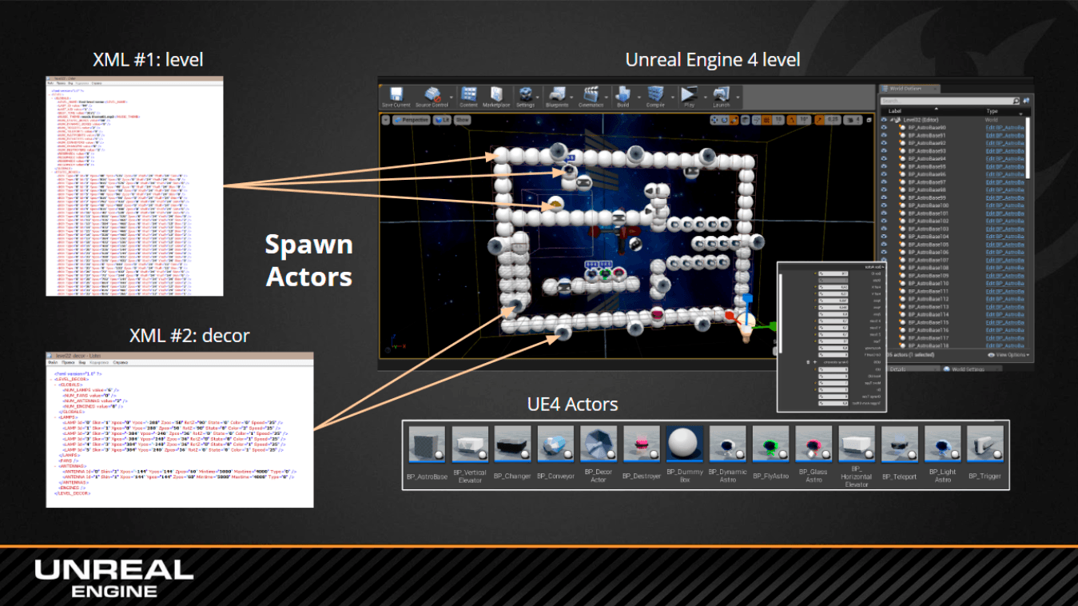Open the Marketplace toolbar icon
Viewport: 1078px width, 606px height.
click(x=495, y=94)
